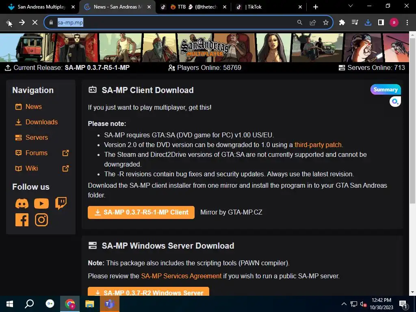The height and width of the screenshot is (312, 416).
Task: Open Windows taskbar search
Action: [x=29, y=304]
